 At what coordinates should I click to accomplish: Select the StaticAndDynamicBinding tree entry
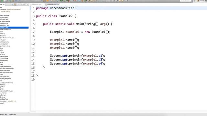pos(6,83)
